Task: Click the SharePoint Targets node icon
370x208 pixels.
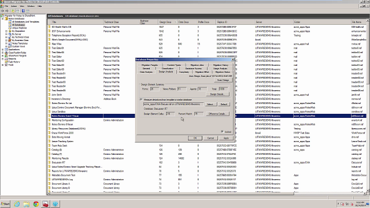Action: [6, 55]
